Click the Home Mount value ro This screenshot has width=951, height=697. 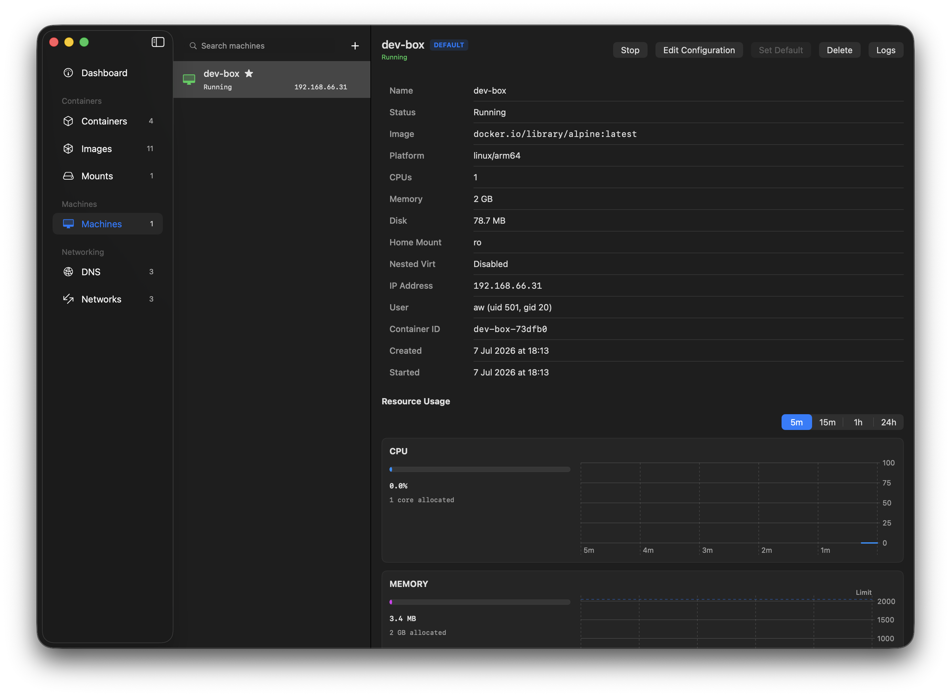point(477,243)
